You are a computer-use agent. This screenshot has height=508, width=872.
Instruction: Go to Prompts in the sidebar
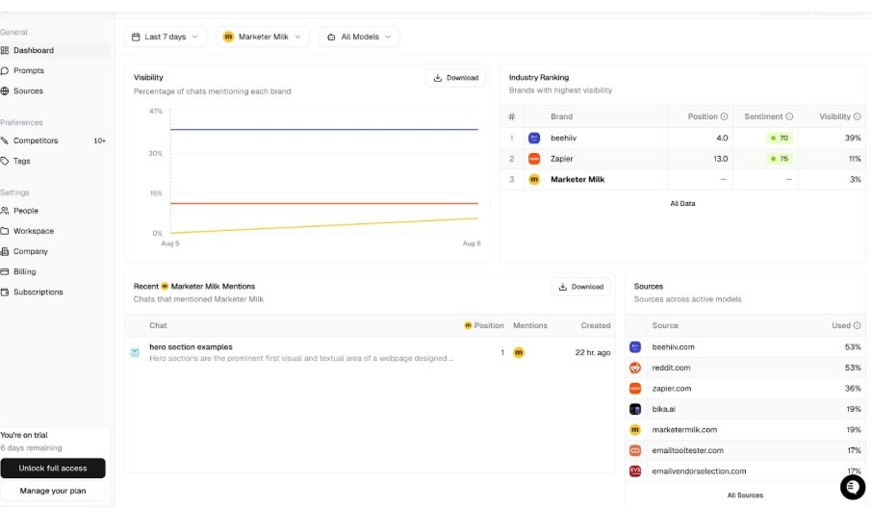click(29, 70)
